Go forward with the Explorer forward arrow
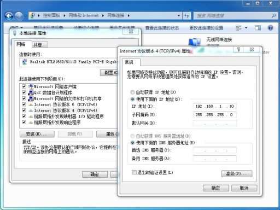Screen dimensions: 280x210 pos(19,16)
